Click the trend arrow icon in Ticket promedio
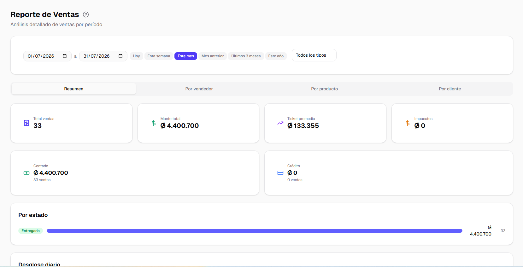 [280, 123]
